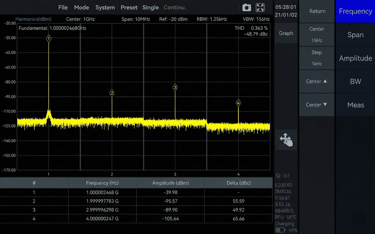
Task: Click the 884KB/S transfer rate status
Action: [x=284, y=211]
